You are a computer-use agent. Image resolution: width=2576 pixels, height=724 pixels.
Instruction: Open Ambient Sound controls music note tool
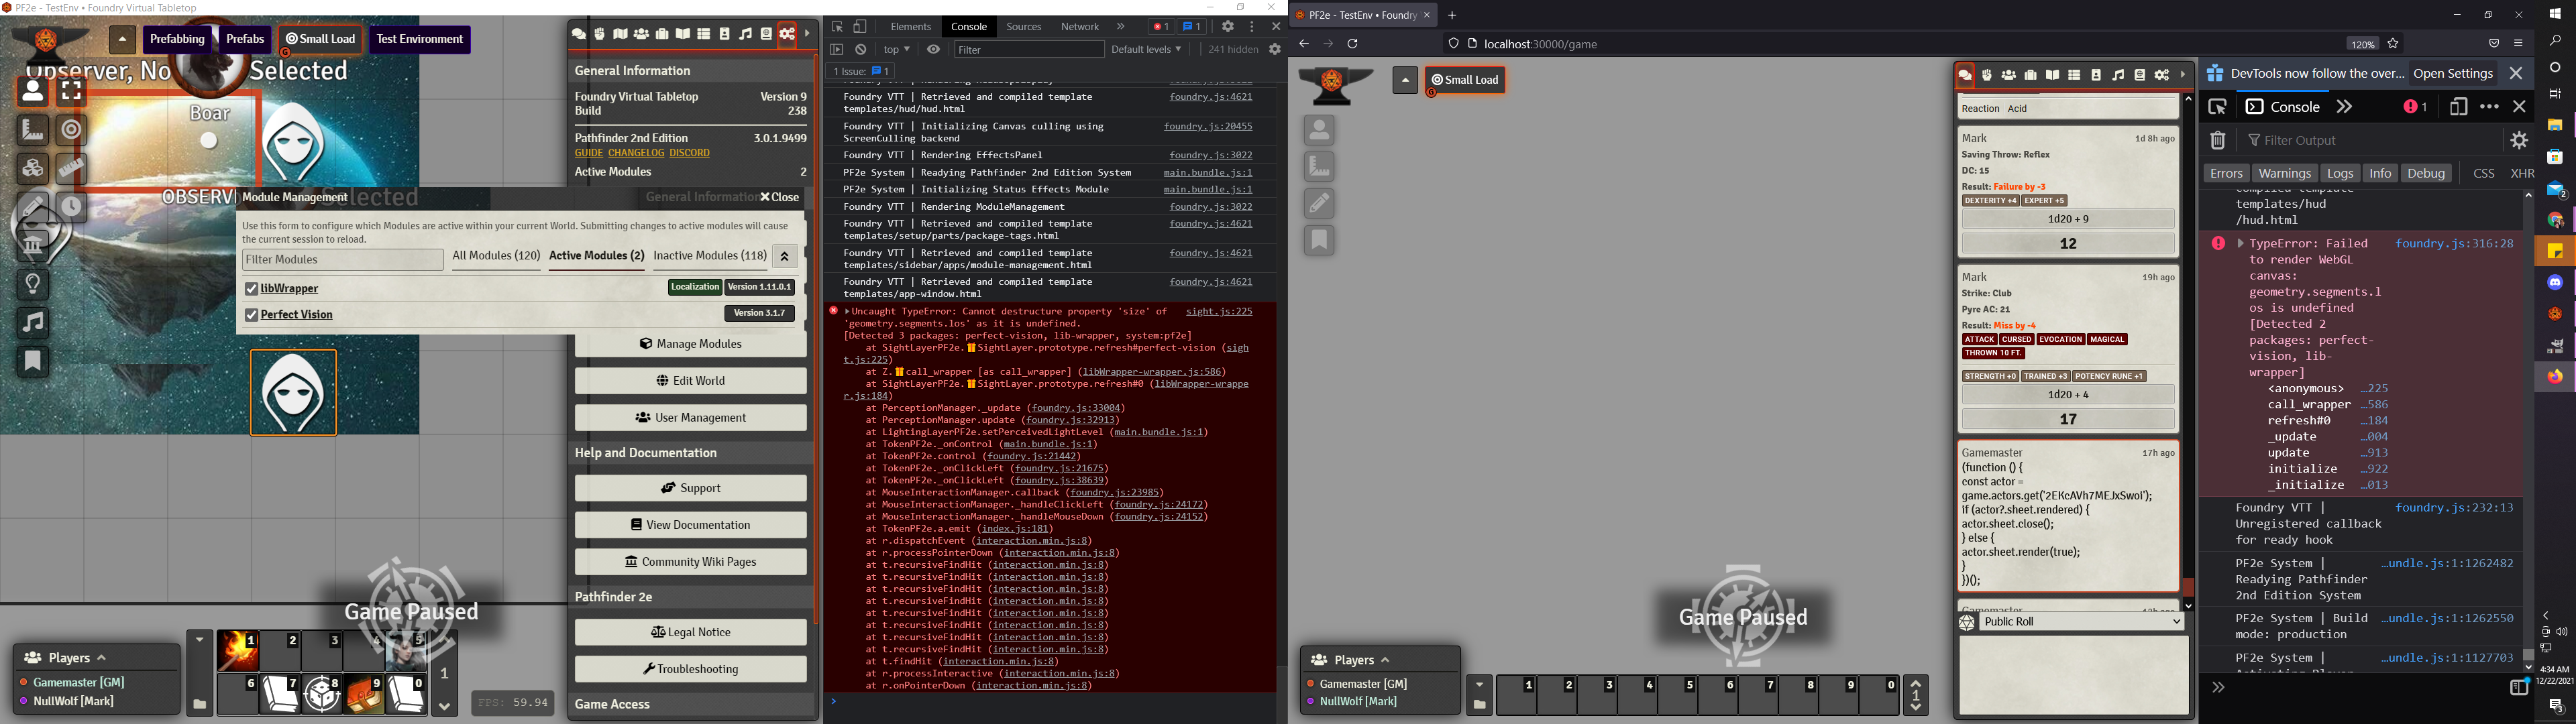(33, 322)
